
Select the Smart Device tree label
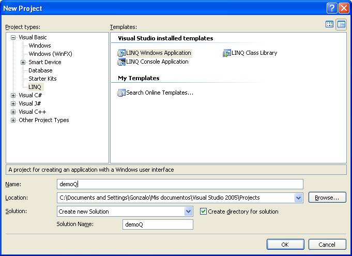[x=44, y=62]
